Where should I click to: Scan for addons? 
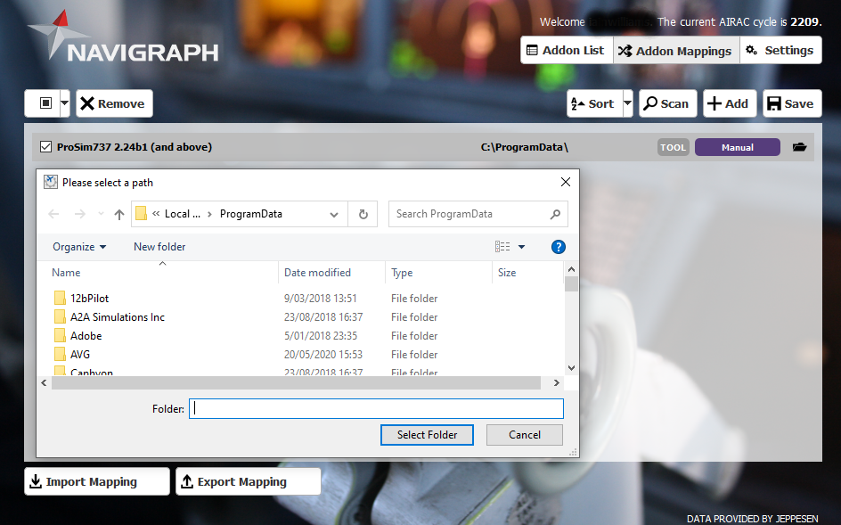pyautogui.click(x=668, y=103)
